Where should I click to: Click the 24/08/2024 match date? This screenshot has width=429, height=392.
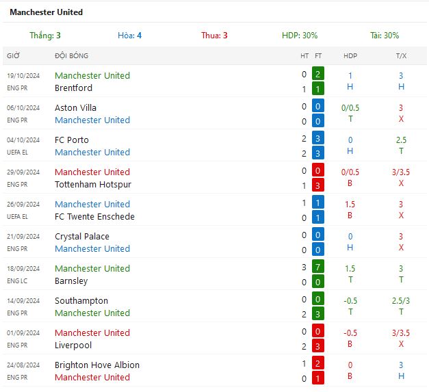(23, 365)
